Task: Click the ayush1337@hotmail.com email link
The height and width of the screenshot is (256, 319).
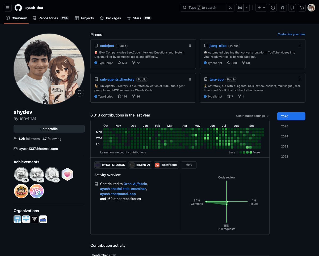Action: click(39, 149)
